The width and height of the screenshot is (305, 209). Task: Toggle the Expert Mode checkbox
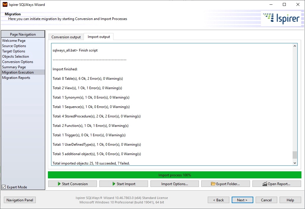pos(4,187)
